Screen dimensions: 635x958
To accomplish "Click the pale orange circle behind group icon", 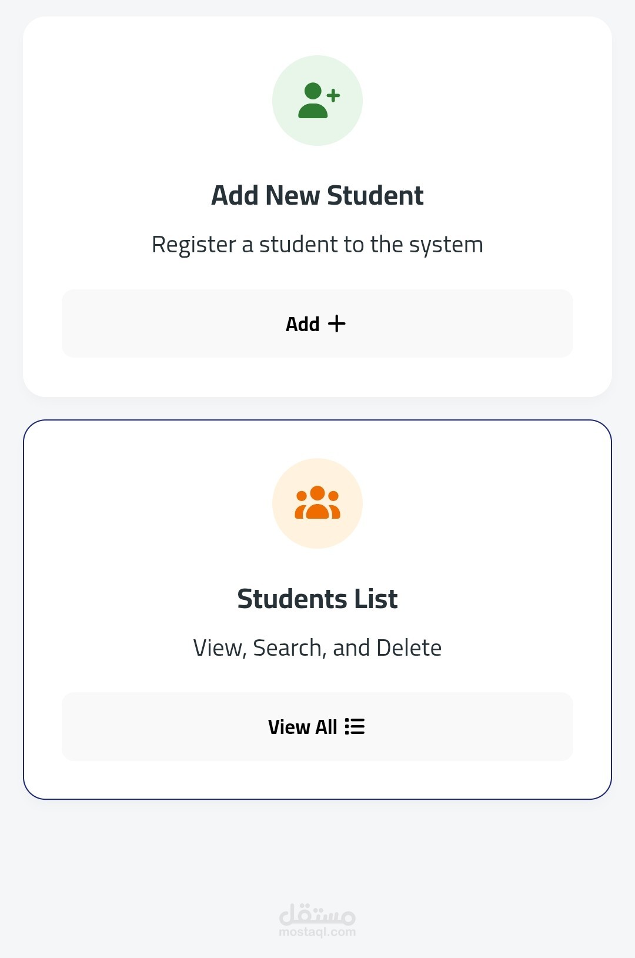I will coord(288,529).
